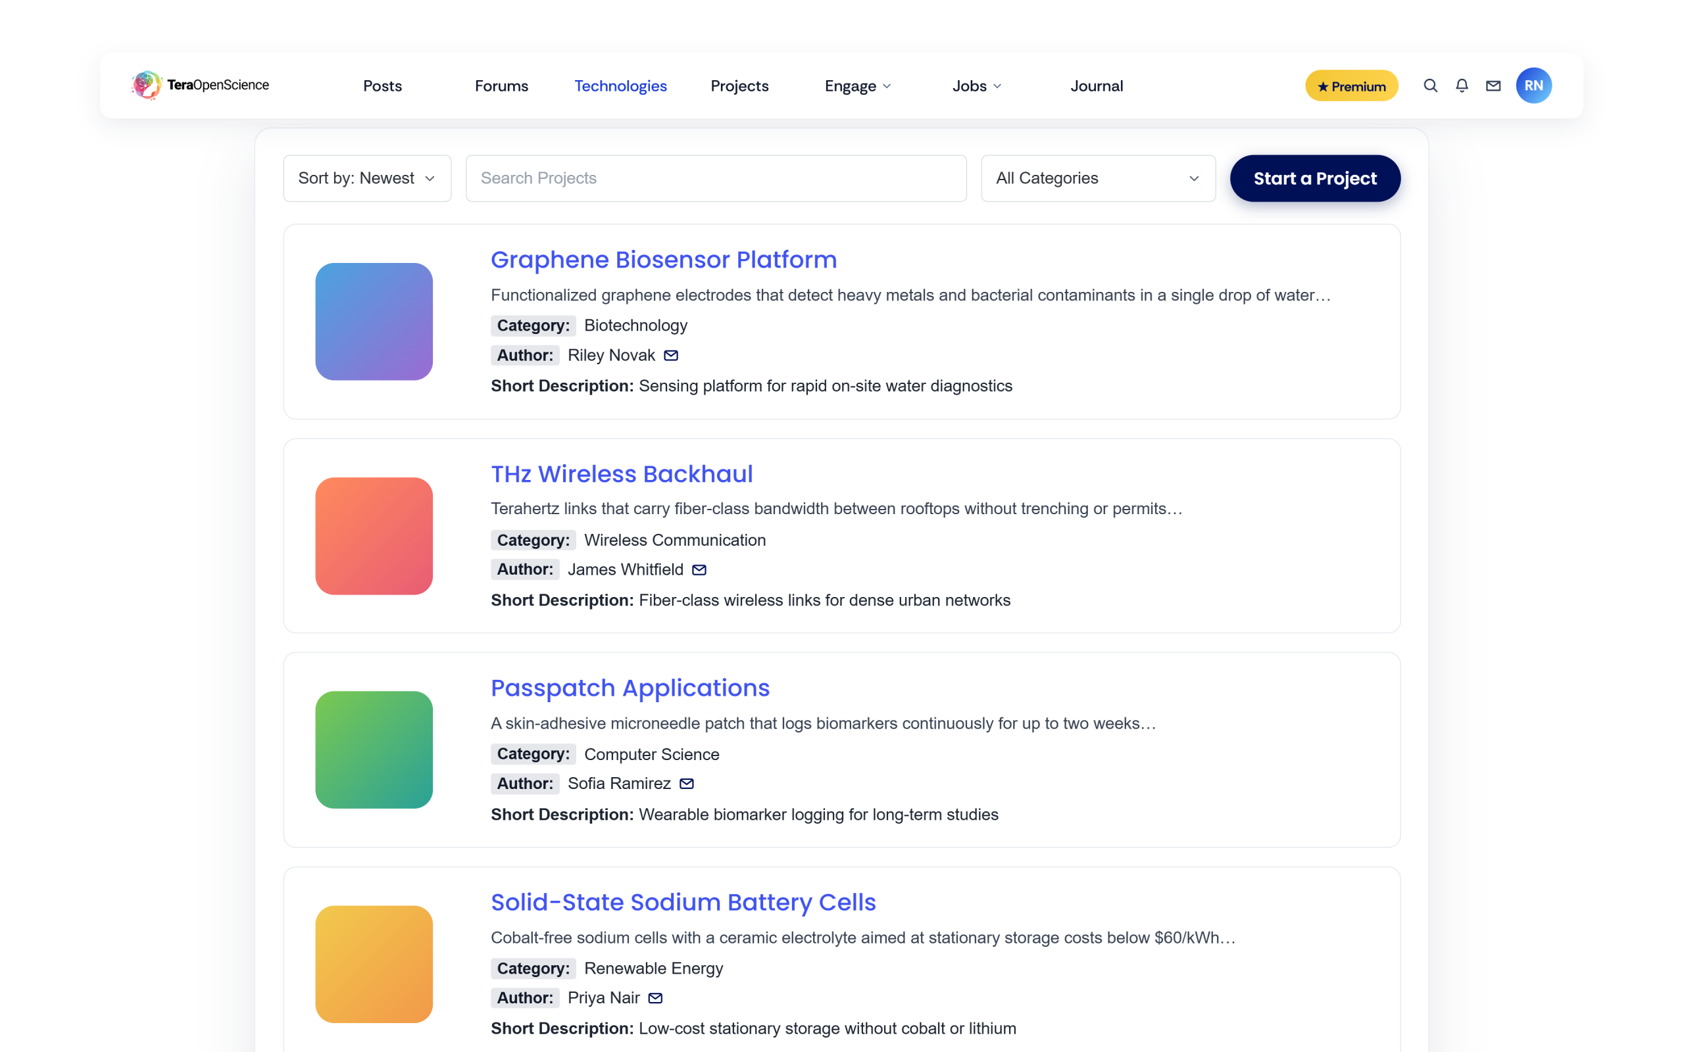Screen dimensions: 1684x1052
Task: Open the search icon in header
Action: pos(1430,85)
